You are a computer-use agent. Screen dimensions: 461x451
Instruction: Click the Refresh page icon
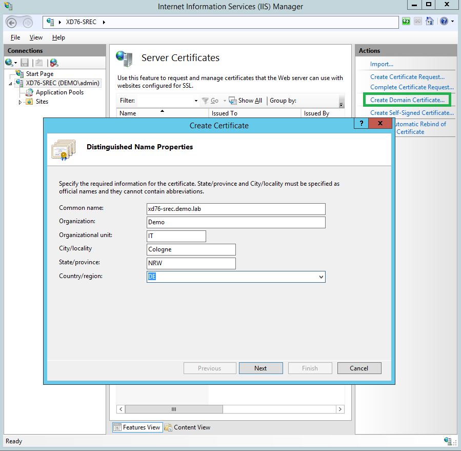[406, 22]
